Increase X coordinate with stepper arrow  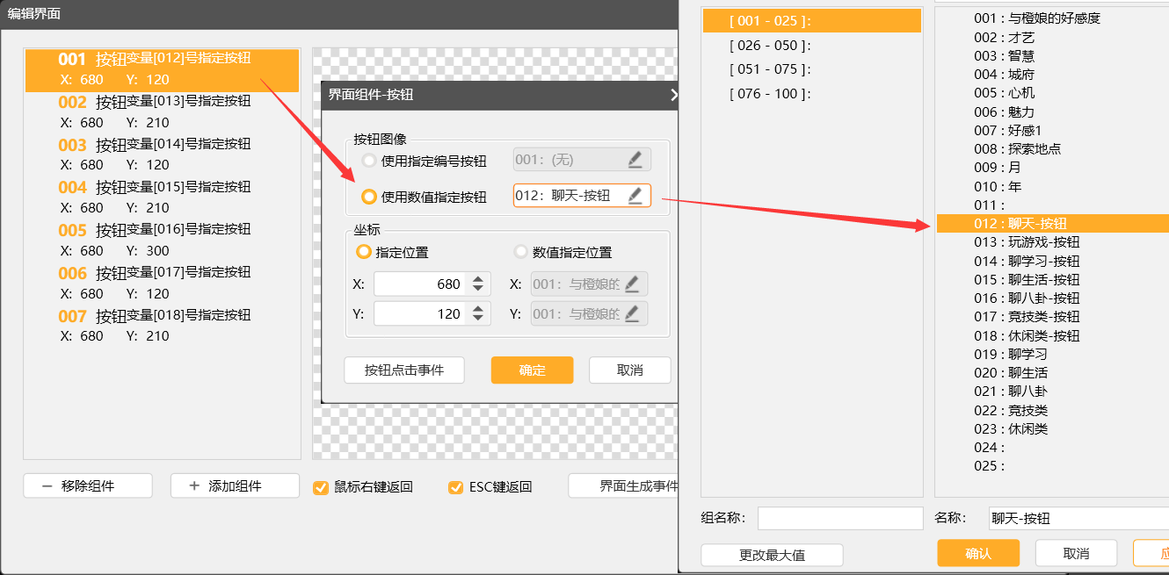pyautogui.click(x=477, y=279)
